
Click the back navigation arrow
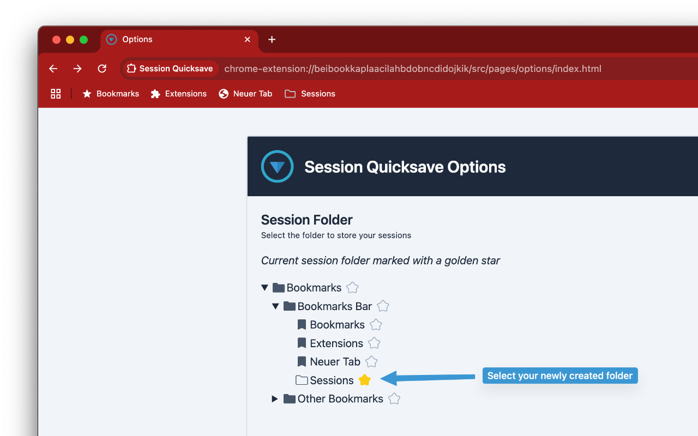[52, 68]
